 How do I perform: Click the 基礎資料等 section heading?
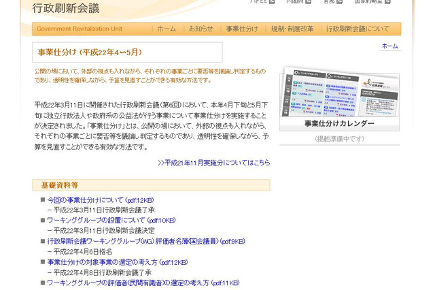click(59, 185)
